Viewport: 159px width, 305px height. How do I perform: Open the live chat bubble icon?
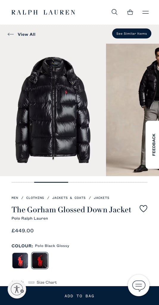[139, 286]
